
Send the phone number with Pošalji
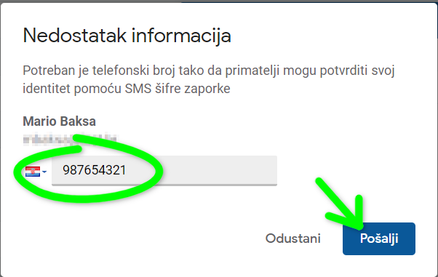pyautogui.click(x=379, y=238)
